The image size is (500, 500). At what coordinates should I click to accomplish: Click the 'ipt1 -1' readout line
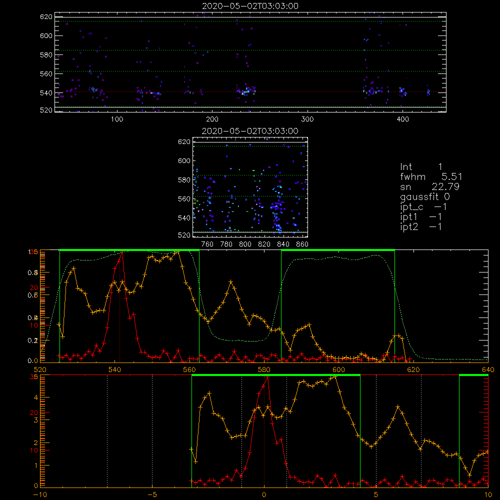click(421, 217)
